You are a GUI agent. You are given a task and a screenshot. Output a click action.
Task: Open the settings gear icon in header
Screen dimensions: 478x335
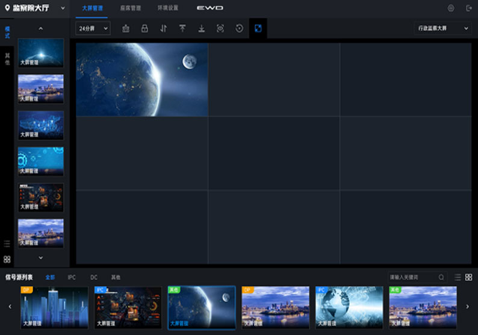pos(451,8)
